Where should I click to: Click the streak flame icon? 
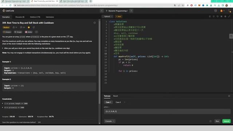pos(221,11)
